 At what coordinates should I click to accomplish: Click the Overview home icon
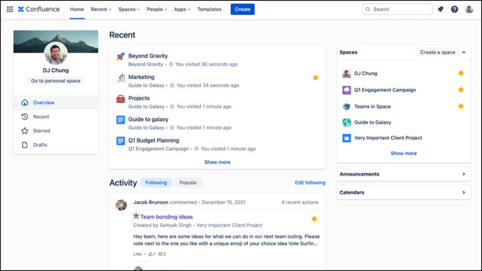[24, 102]
